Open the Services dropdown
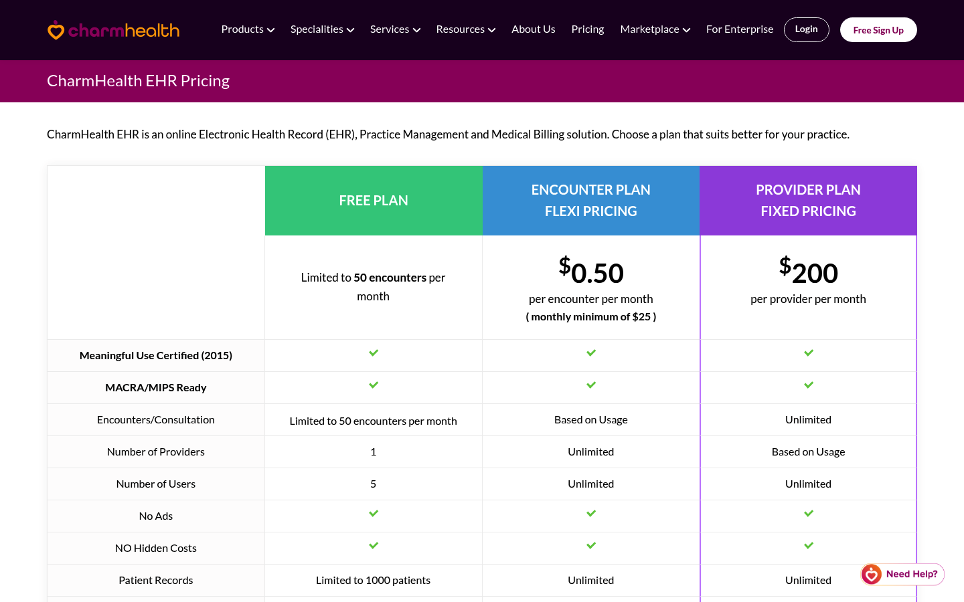 click(395, 29)
